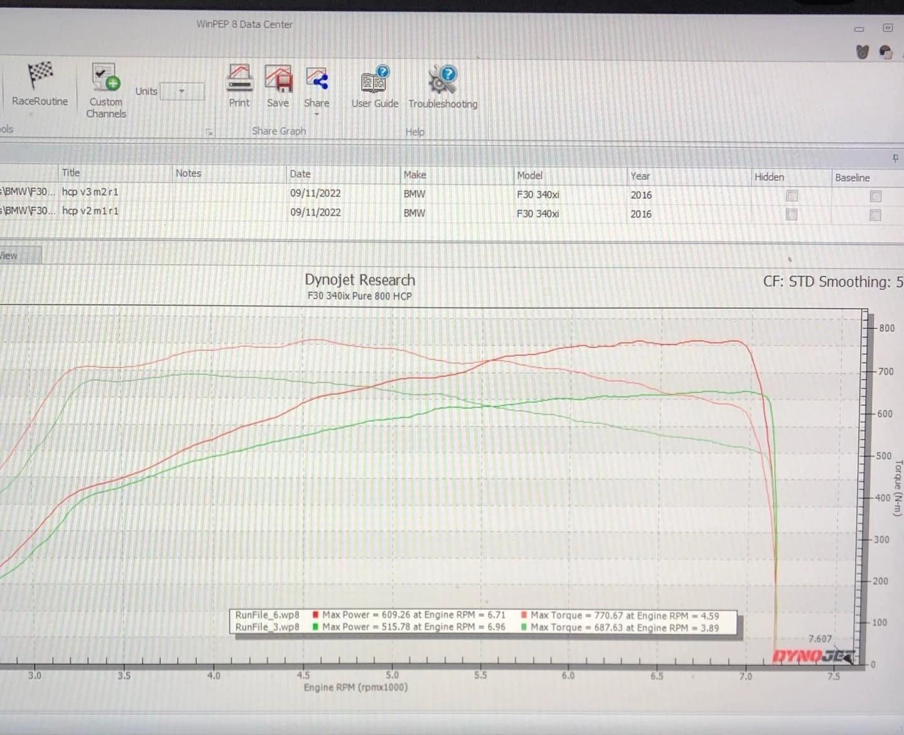Click the pin icon on the run list panel
Screen dimensions: 904x735
point(895,158)
